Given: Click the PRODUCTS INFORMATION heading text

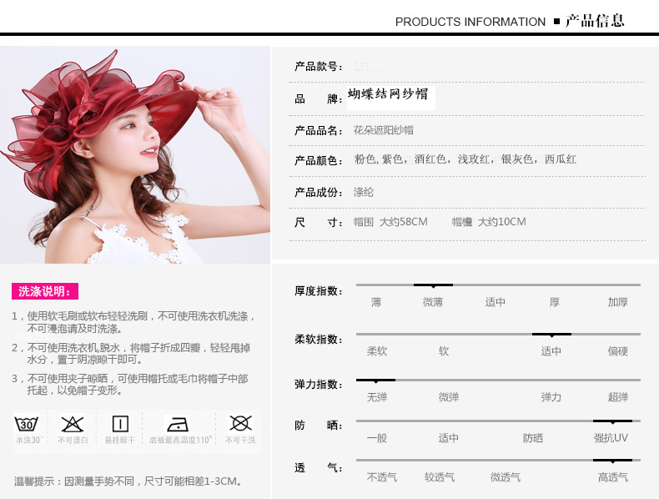Looking at the screenshot, I should 470,22.
